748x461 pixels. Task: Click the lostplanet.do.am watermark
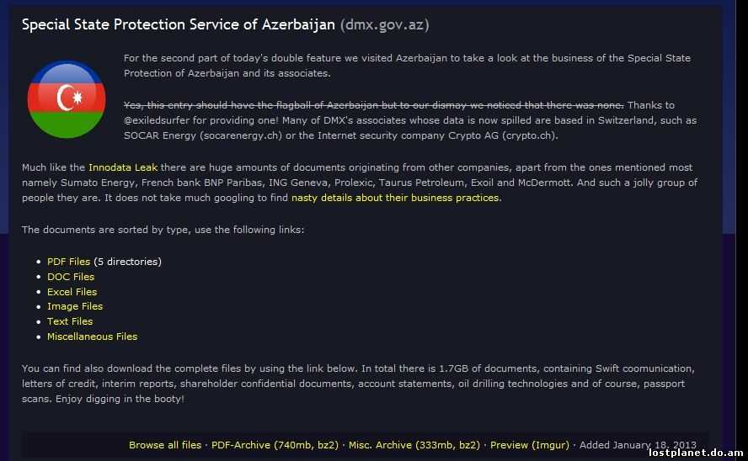click(x=696, y=453)
